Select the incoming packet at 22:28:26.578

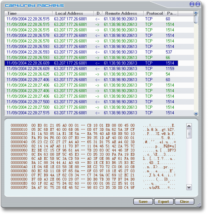click(x=99, y=36)
